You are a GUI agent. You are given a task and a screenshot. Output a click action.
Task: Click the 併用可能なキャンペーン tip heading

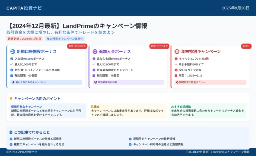(x=26, y=107)
